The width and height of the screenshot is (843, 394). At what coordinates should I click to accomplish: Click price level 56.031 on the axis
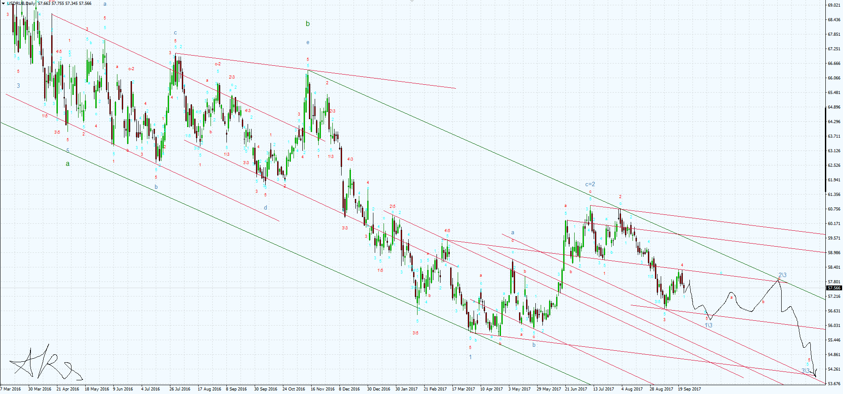[x=834, y=326]
